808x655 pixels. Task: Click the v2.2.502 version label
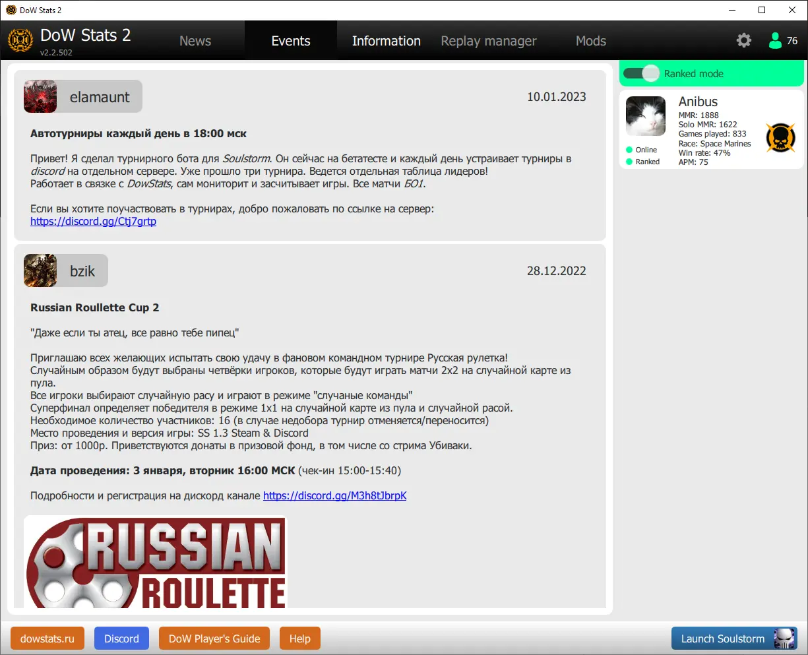coord(56,53)
